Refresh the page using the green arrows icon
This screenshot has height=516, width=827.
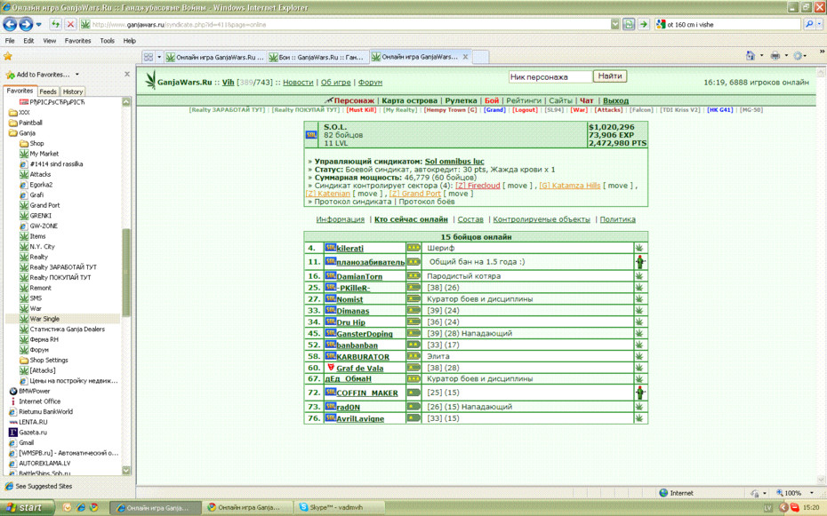(x=55, y=24)
